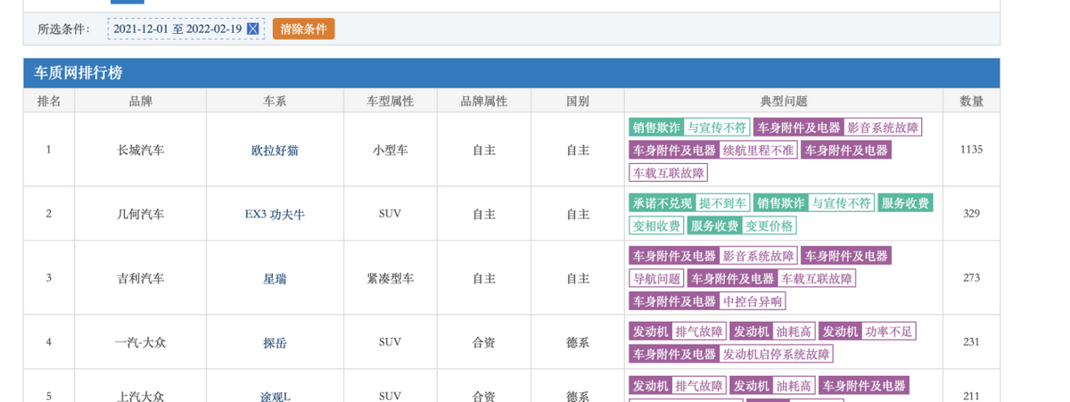Click 车载互联故障 tag in 欧拉好猫 row

tap(668, 173)
